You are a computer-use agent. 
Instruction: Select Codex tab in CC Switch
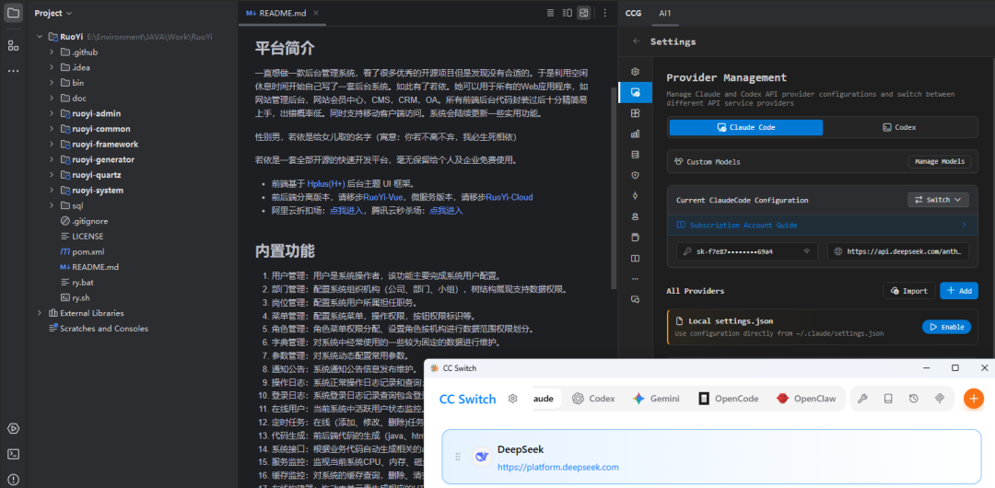(x=593, y=399)
